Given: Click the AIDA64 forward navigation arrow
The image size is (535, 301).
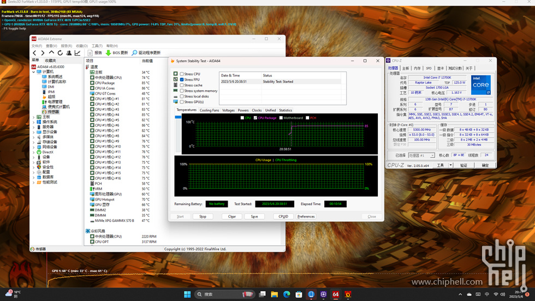Looking at the screenshot, I should [43, 53].
